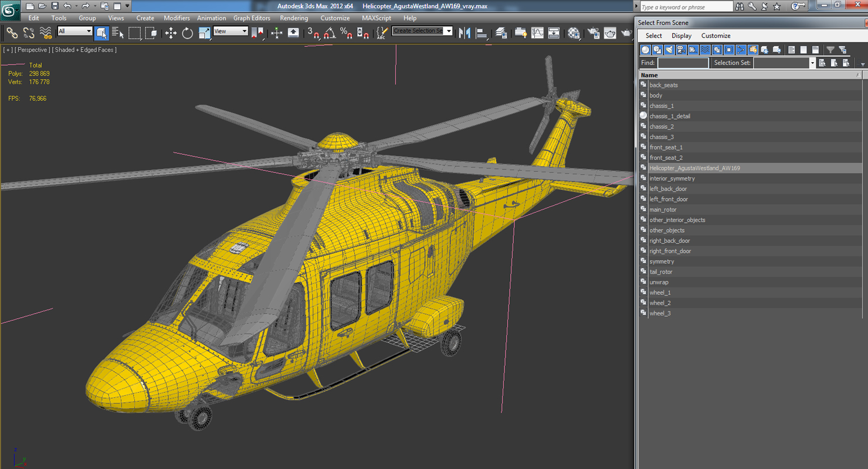Image resolution: width=868 pixels, height=469 pixels.
Task: Click the Align tool
Action: (482, 33)
